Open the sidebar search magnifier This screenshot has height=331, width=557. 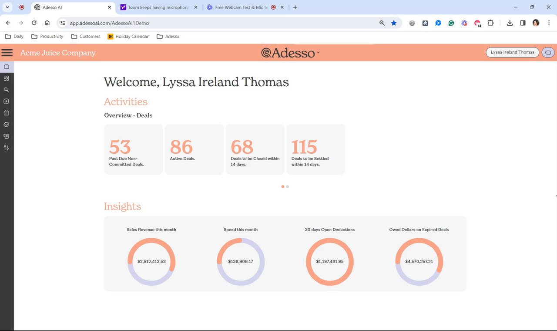[7, 90]
